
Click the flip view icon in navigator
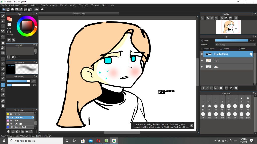pyautogui.click(x=236, y=18)
